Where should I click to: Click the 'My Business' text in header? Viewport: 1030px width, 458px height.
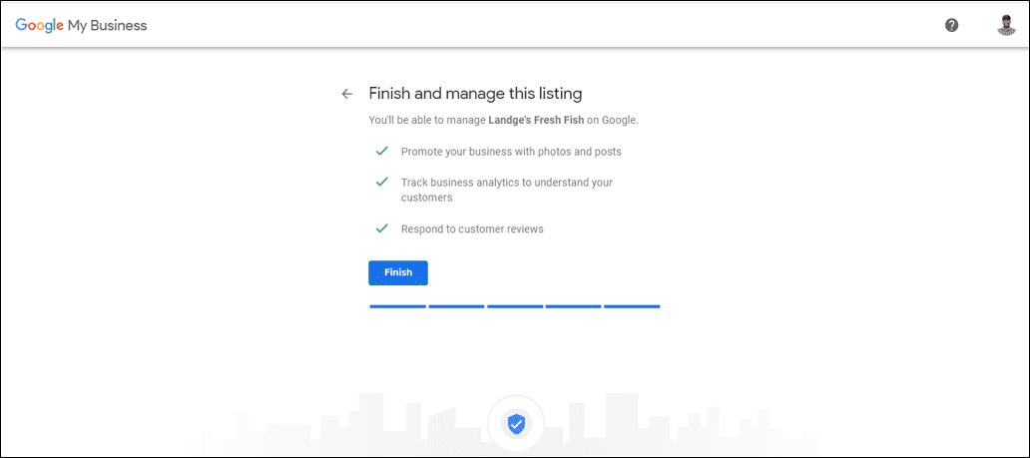click(x=107, y=25)
